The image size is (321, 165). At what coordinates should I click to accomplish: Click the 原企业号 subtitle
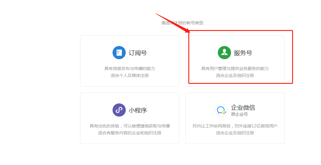coord(239,114)
